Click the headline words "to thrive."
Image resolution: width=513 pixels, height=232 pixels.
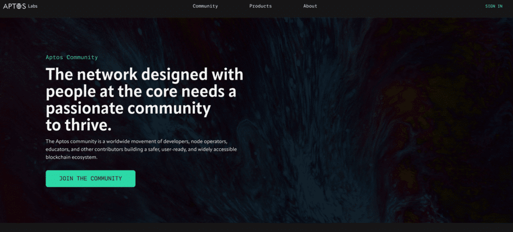click(79, 126)
